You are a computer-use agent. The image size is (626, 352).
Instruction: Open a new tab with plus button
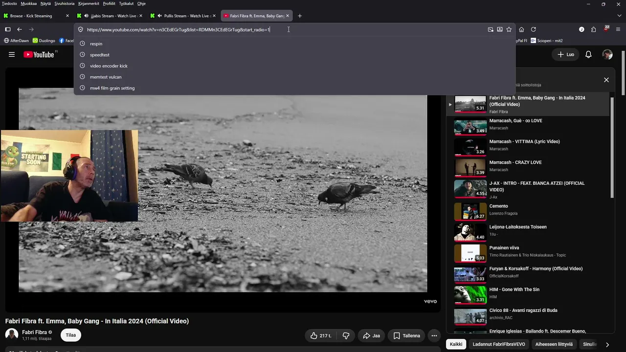pos(300,16)
